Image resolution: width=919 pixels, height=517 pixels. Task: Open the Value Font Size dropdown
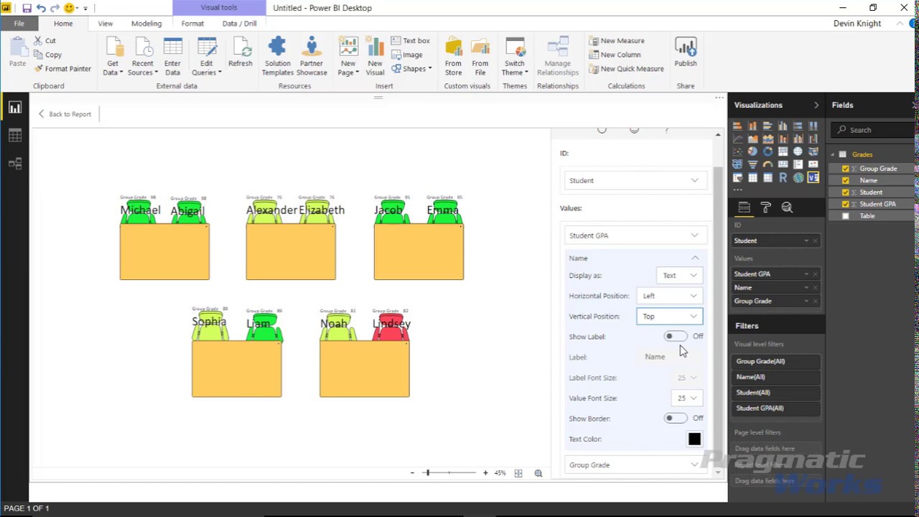687,398
